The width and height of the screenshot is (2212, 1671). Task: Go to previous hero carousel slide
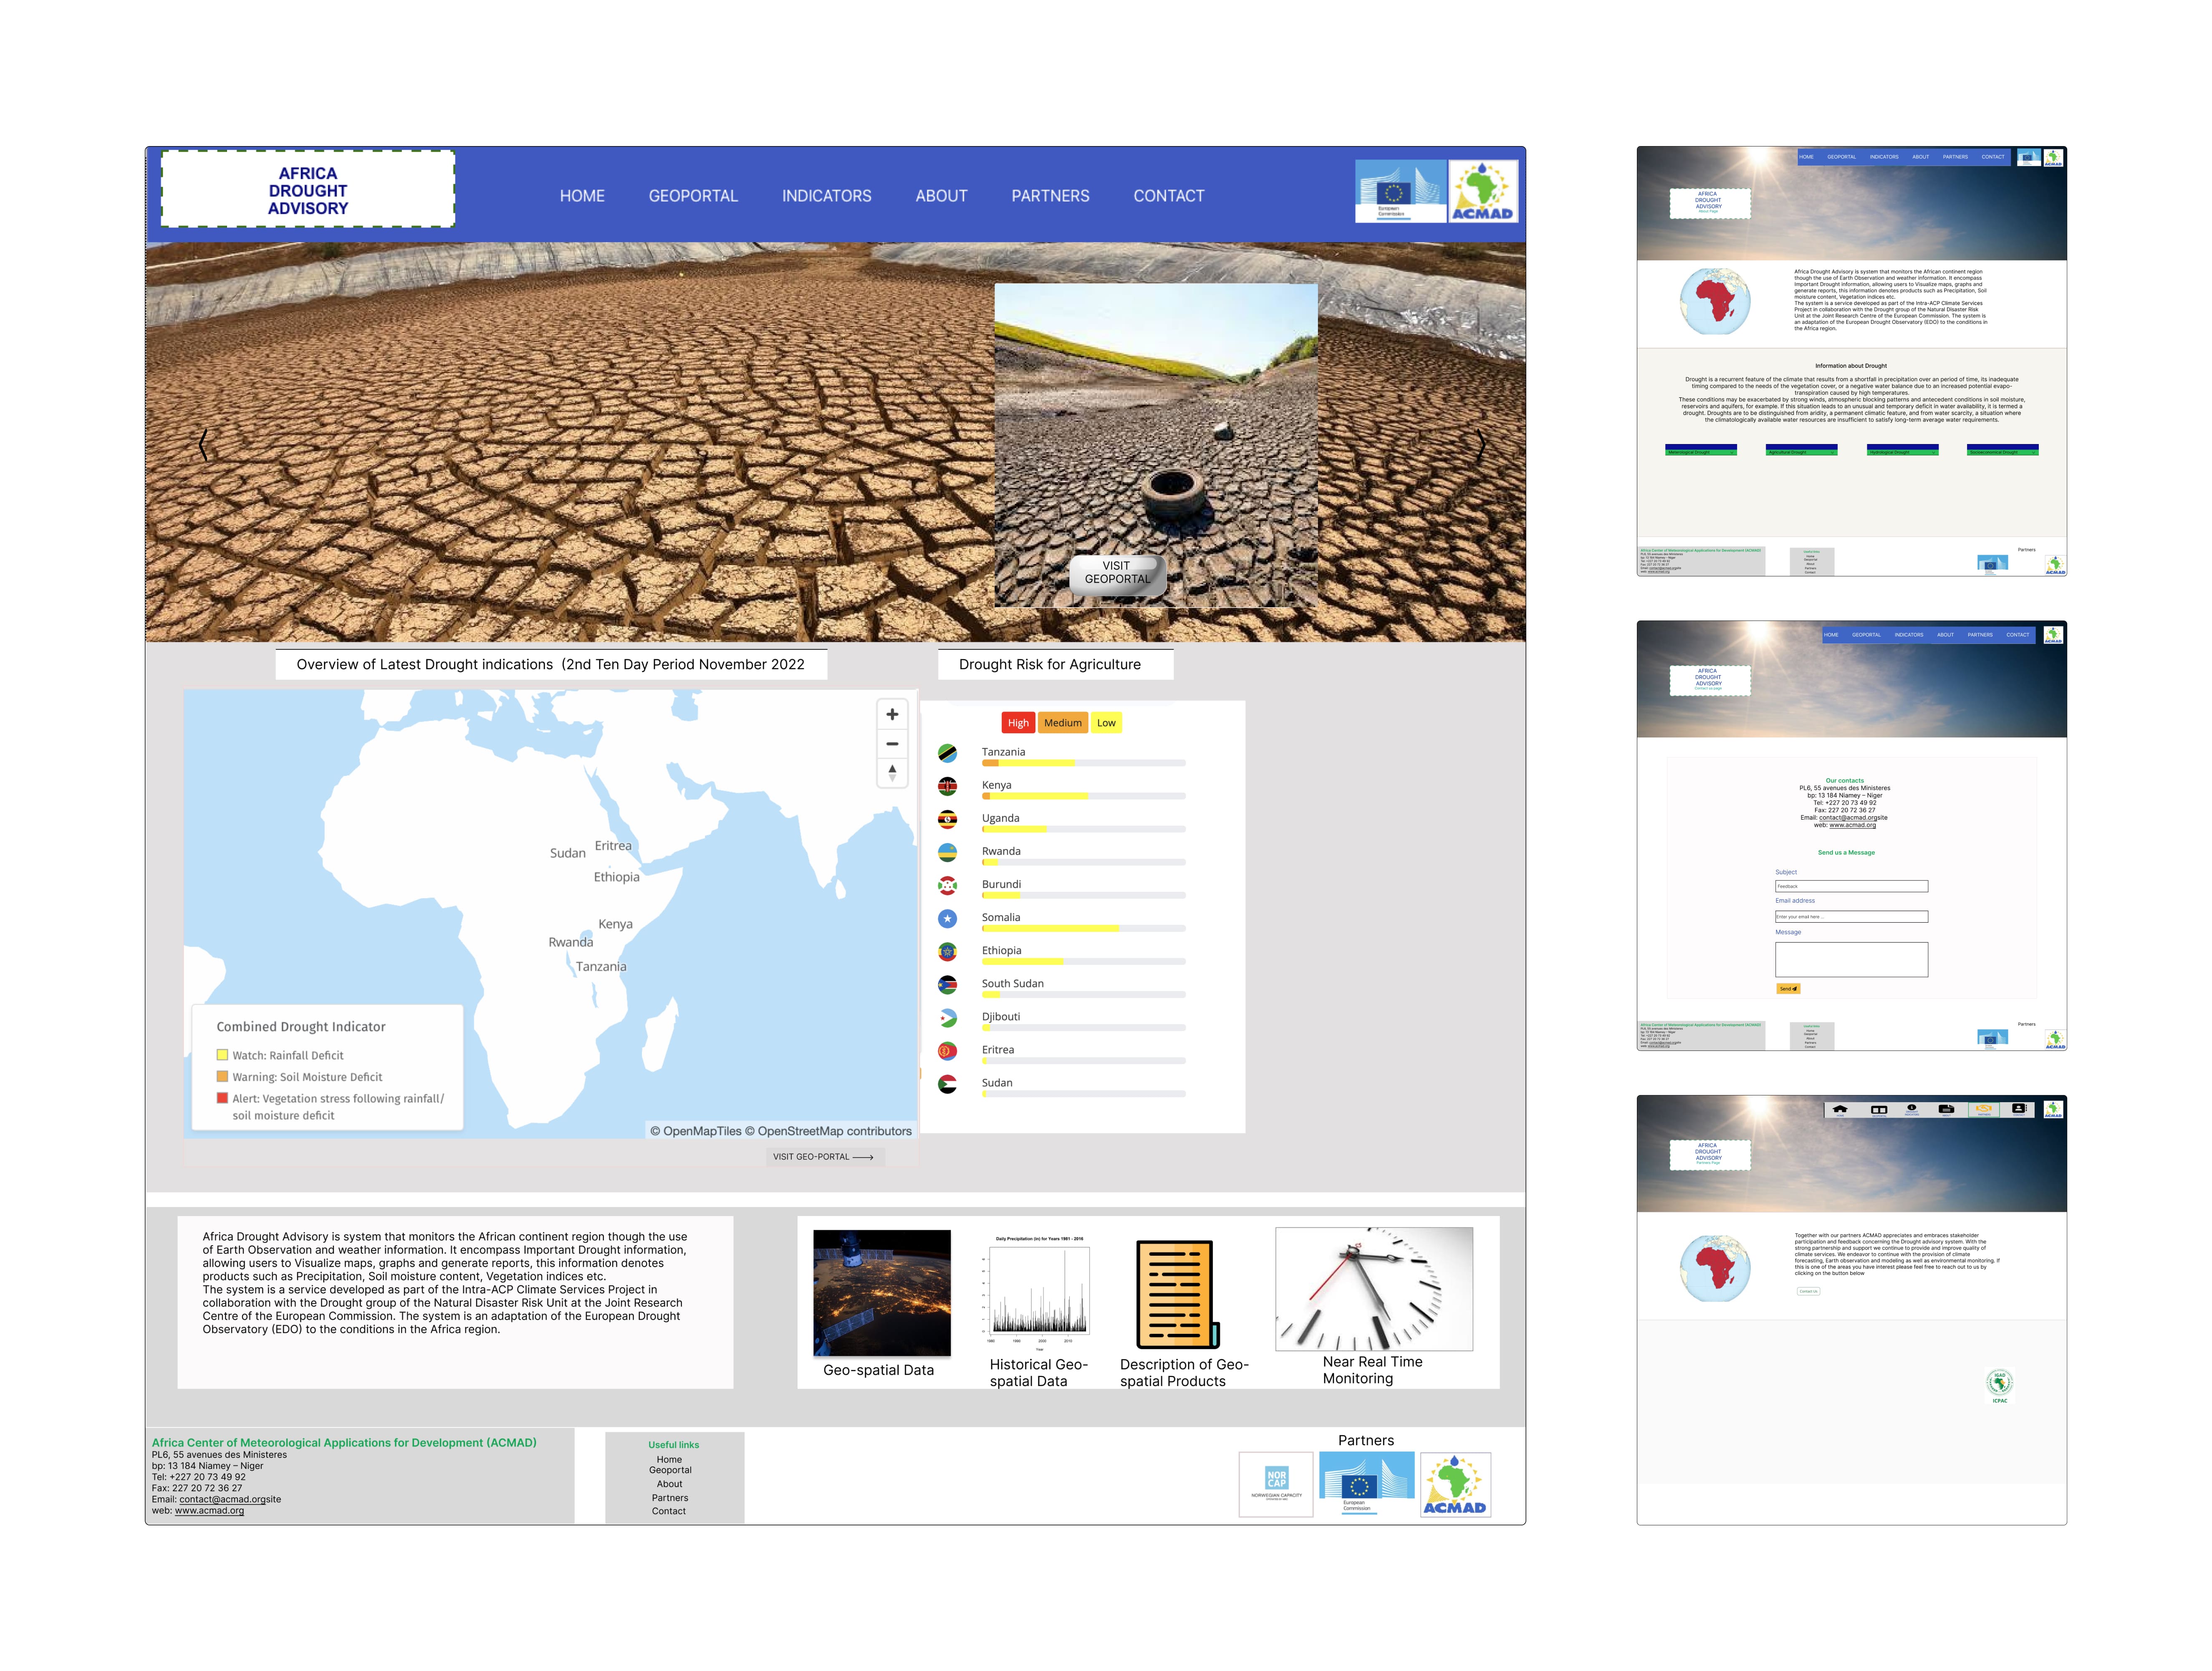tap(203, 445)
